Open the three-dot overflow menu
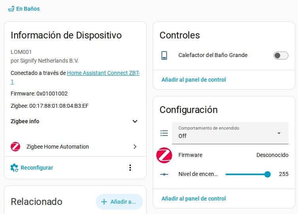 130,168
